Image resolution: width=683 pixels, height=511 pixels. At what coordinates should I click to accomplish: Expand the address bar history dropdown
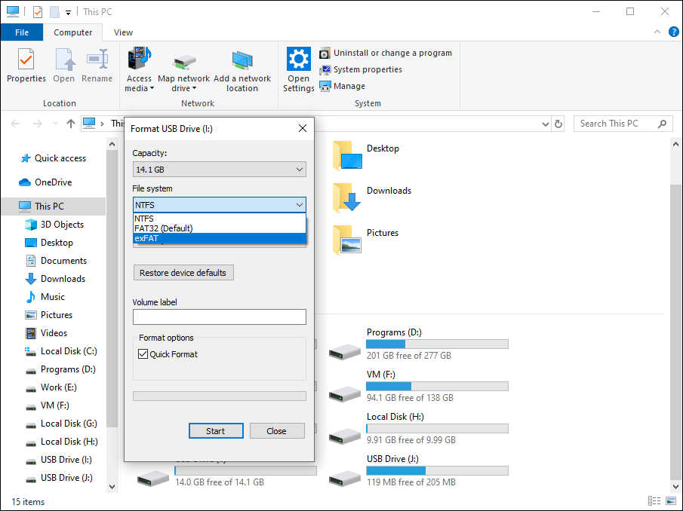[545, 124]
